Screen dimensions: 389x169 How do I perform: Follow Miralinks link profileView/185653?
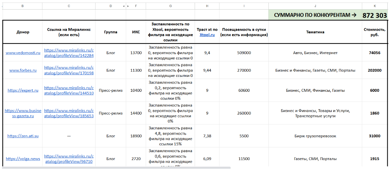pos(69,113)
